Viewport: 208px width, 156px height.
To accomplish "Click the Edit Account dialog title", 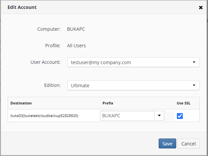I will coord(22,7).
